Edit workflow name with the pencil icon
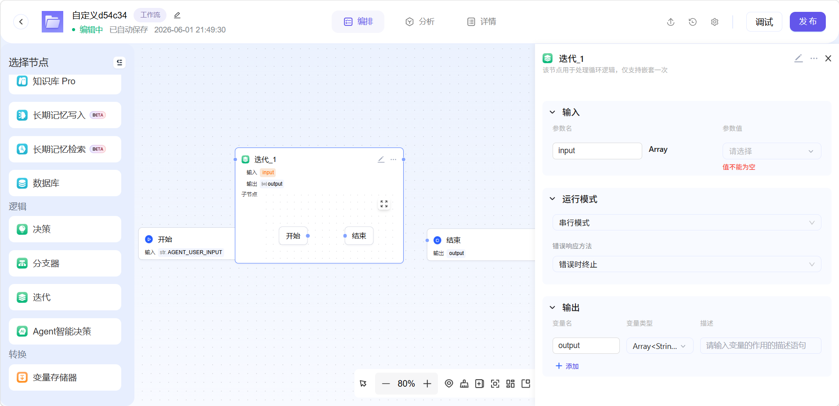This screenshot has width=839, height=406. click(x=177, y=15)
